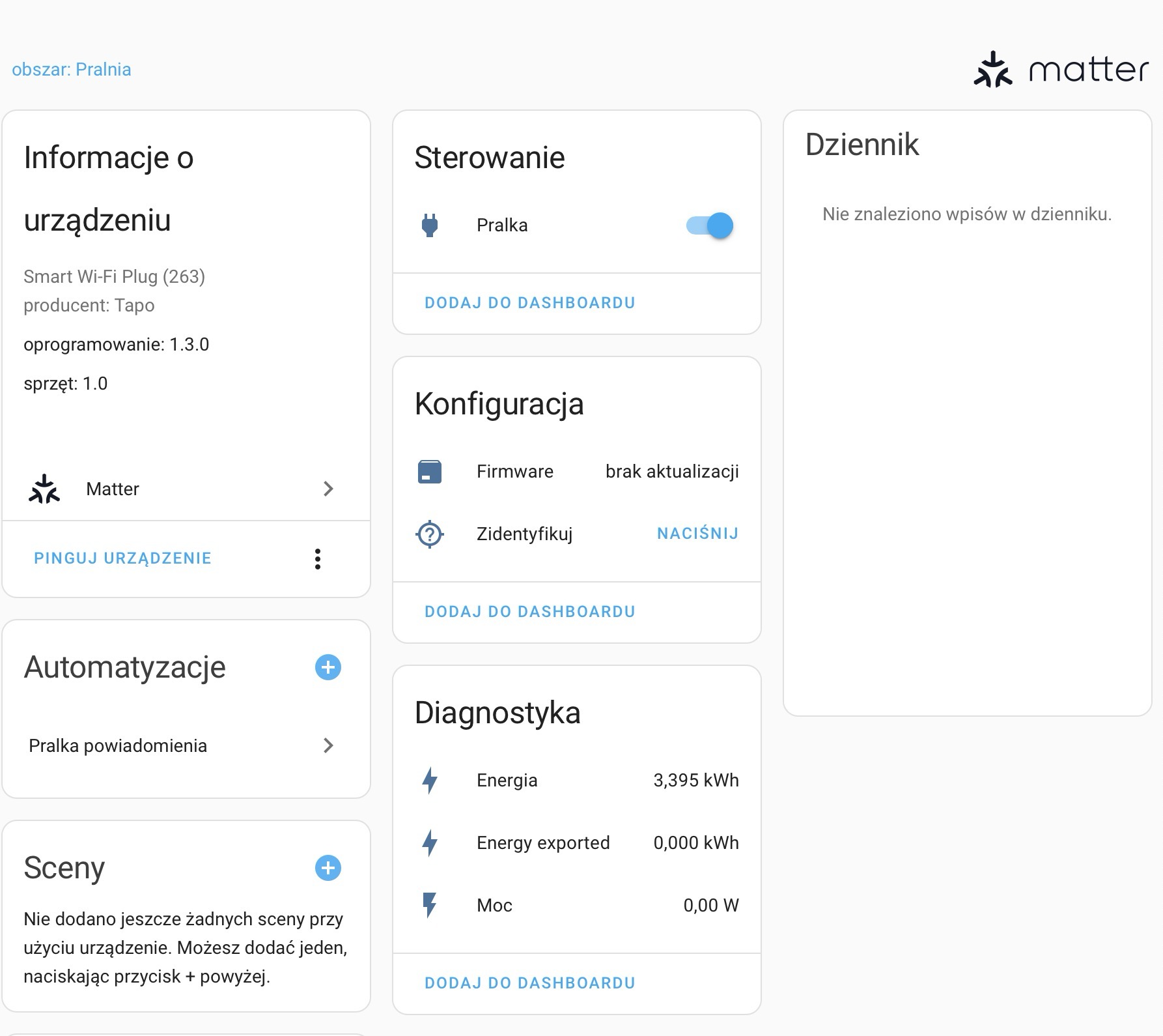Click the Energia lightning bolt icon
The height and width of the screenshot is (1036, 1163).
point(430,781)
